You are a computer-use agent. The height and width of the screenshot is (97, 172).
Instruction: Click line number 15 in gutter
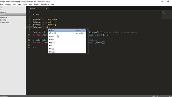pyautogui.click(x=29, y=47)
